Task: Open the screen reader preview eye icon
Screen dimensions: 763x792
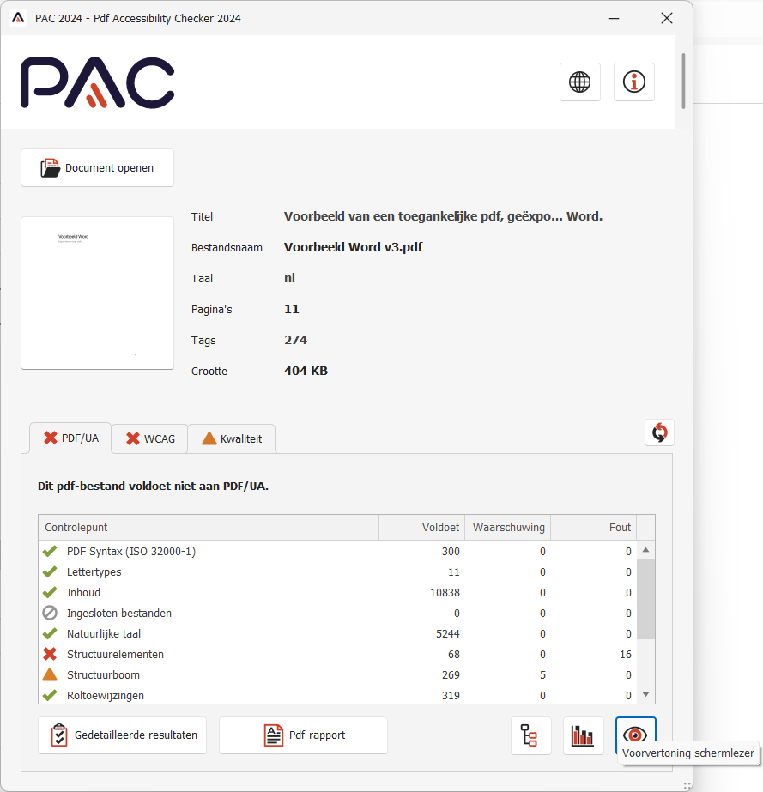Action: point(635,733)
